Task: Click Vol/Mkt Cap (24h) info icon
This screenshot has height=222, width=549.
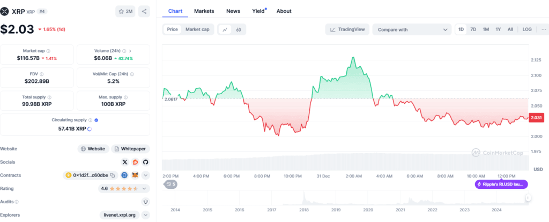Action: click(132, 74)
